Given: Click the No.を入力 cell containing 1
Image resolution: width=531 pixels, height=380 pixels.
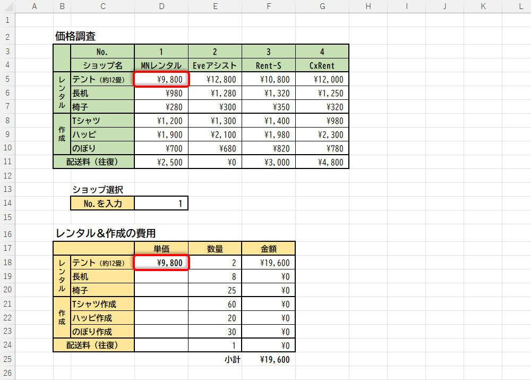Looking at the screenshot, I should point(161,203).
